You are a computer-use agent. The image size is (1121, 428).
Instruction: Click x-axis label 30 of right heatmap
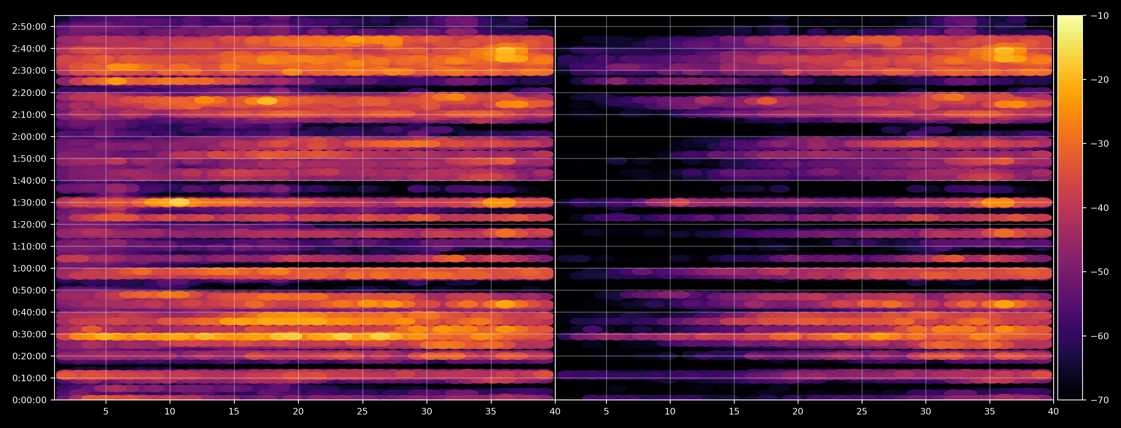(926, 411)
